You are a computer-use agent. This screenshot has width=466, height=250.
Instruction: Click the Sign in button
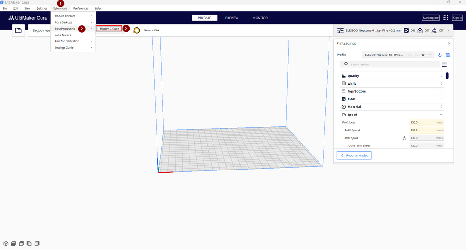click(x=457, y=18)
